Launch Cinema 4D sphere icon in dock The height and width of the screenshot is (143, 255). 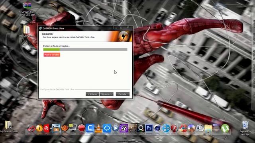158,128
